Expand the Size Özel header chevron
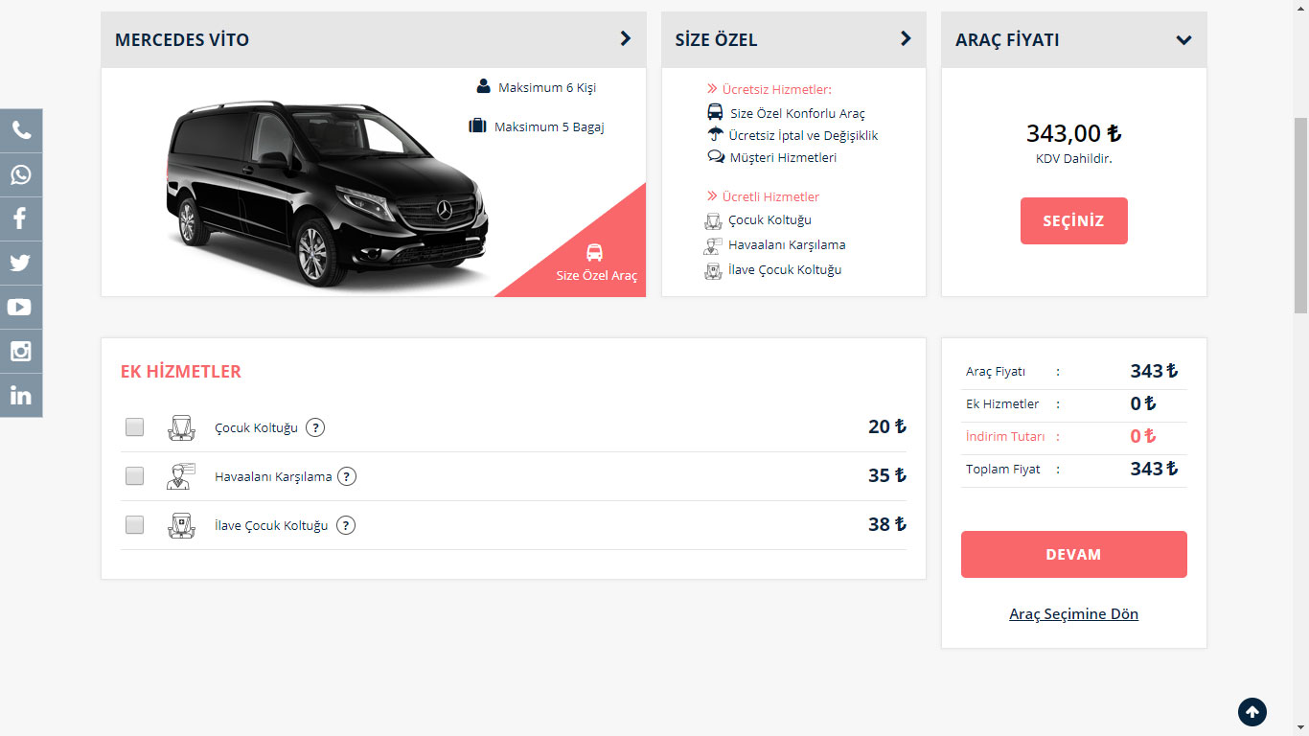This screenshot has width=1309, height=736. click(906, 38)
